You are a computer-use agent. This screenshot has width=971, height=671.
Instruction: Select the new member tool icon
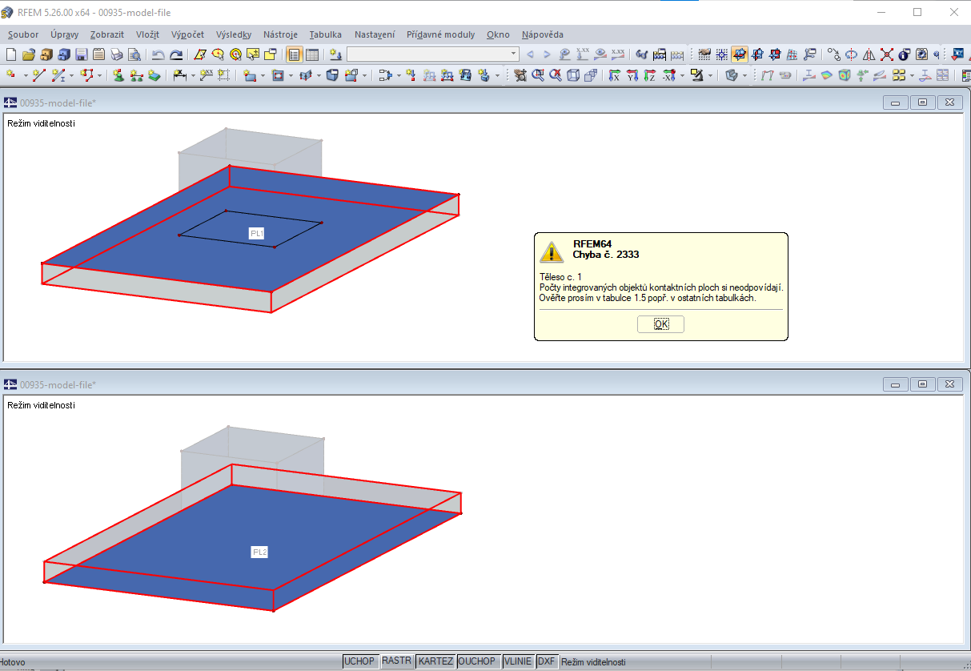coord(58,75)
